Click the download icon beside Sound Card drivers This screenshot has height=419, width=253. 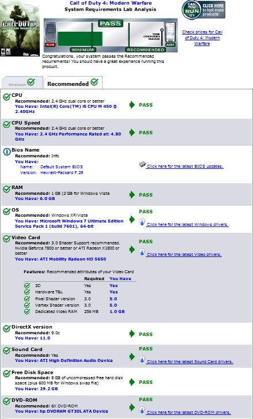142,359
